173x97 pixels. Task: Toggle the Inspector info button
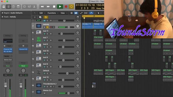(8, 7)
